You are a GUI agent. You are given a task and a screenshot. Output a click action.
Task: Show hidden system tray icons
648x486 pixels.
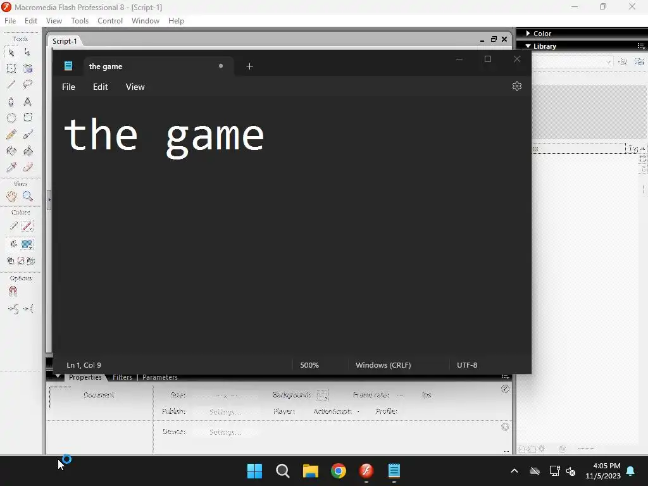click(x=514, y=471)
